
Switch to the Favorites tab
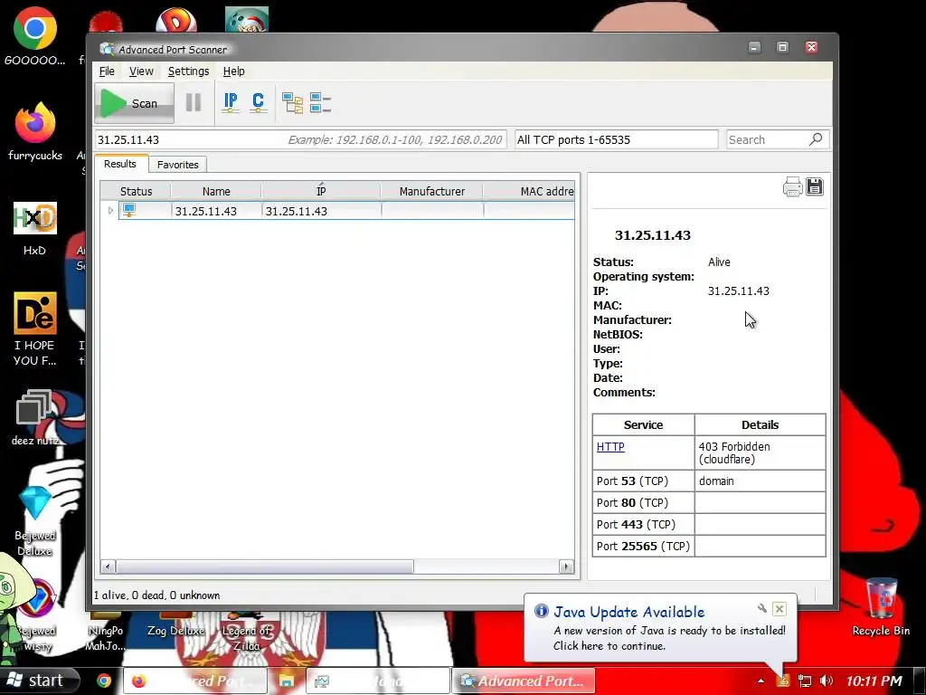click(178, 165)
